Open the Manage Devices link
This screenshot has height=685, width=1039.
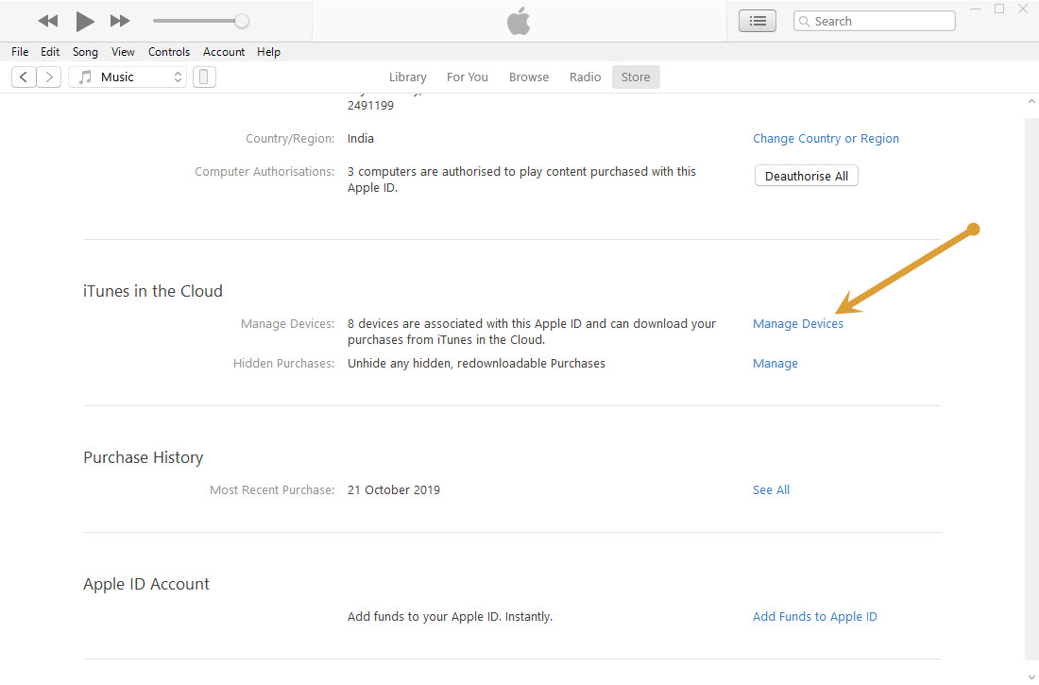(x=798, y=323)
